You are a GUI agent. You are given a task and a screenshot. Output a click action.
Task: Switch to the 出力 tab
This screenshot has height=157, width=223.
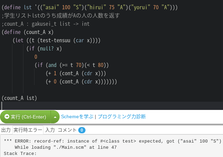click(6, 130)
